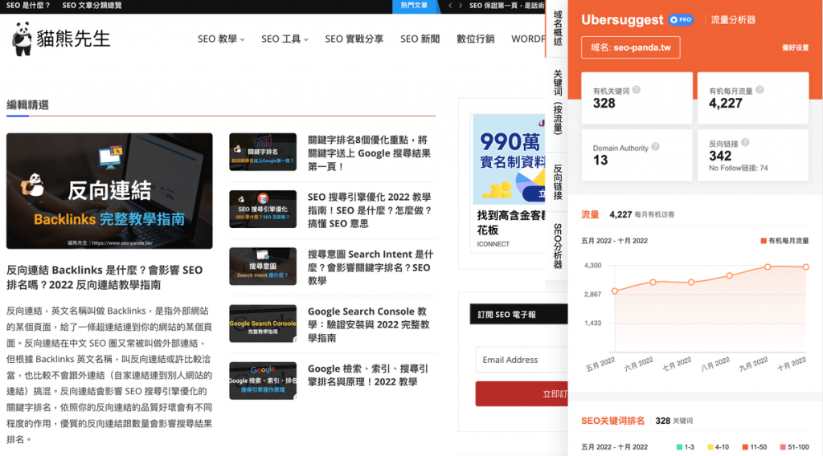Toggle the 51-100 pink legend swatch
This screenshot has width=823, height=456.
783,447
